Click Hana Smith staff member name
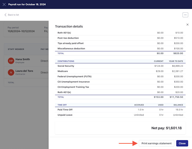Image resolution: width=192 pixels, height=149 pixels. pos(22,59)
